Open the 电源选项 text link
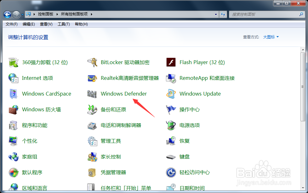Screen dimensions: 308x193 (x=190, y=125)
